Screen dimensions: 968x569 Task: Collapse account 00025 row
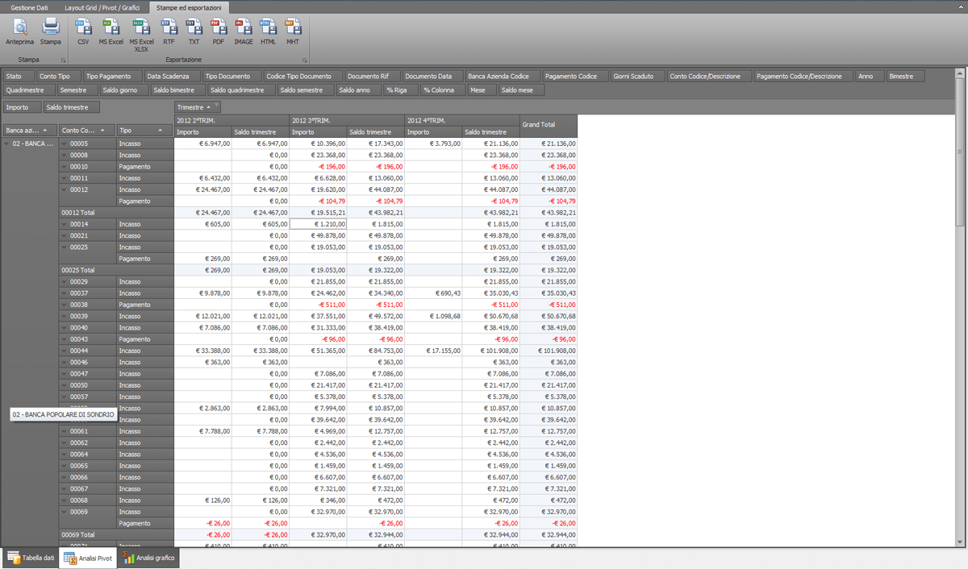pos(64,247)
